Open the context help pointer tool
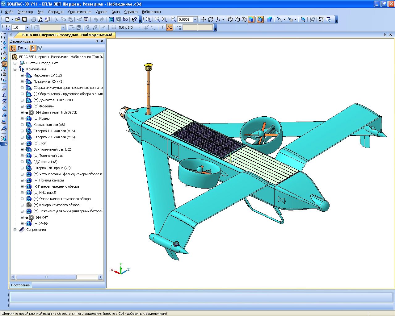This screenshot has height=316, width=395. [134, 19]
